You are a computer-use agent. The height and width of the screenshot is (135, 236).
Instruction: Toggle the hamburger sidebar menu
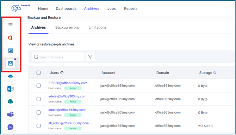(10, 25)
